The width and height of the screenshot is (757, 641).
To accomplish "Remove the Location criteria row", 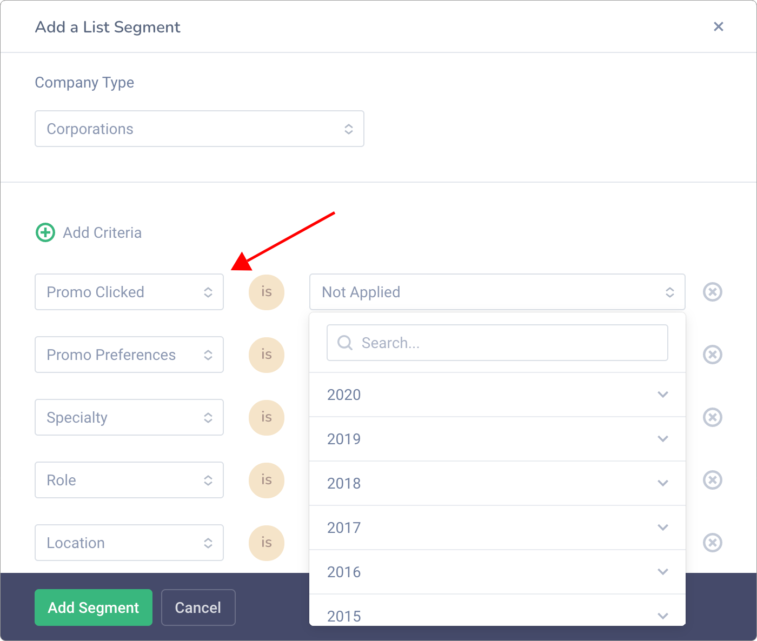I will point(713,543).
